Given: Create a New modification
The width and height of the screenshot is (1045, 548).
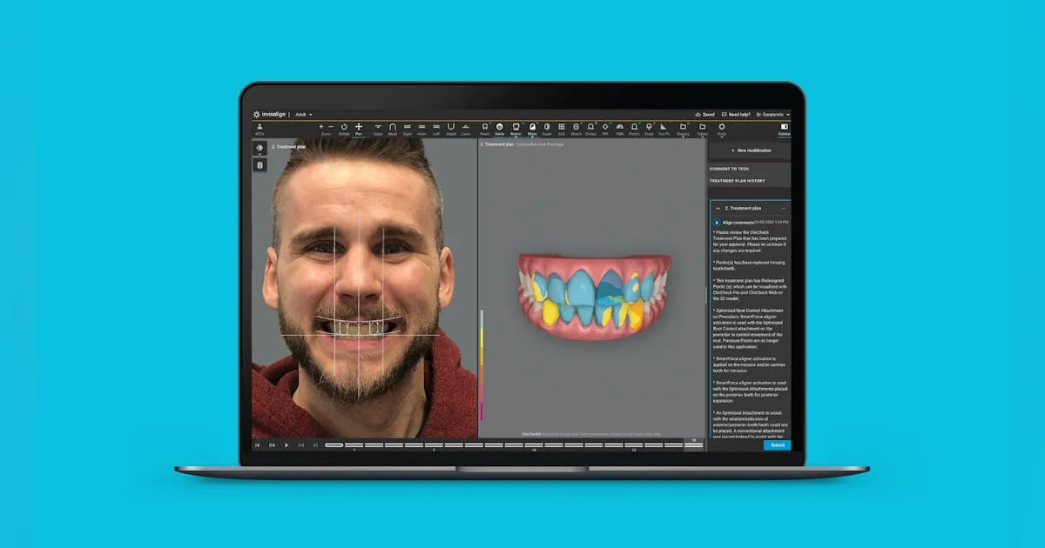Looking at the screenshot, I should coord(752,150).
